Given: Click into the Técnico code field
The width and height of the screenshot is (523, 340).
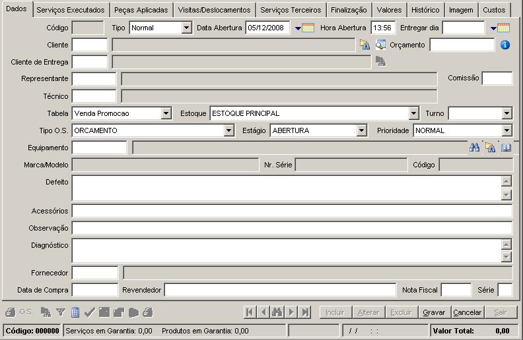Looking at the screenshot, I should 94,96.
